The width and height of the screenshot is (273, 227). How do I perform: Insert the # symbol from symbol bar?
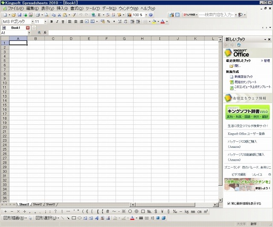point(107,212)
